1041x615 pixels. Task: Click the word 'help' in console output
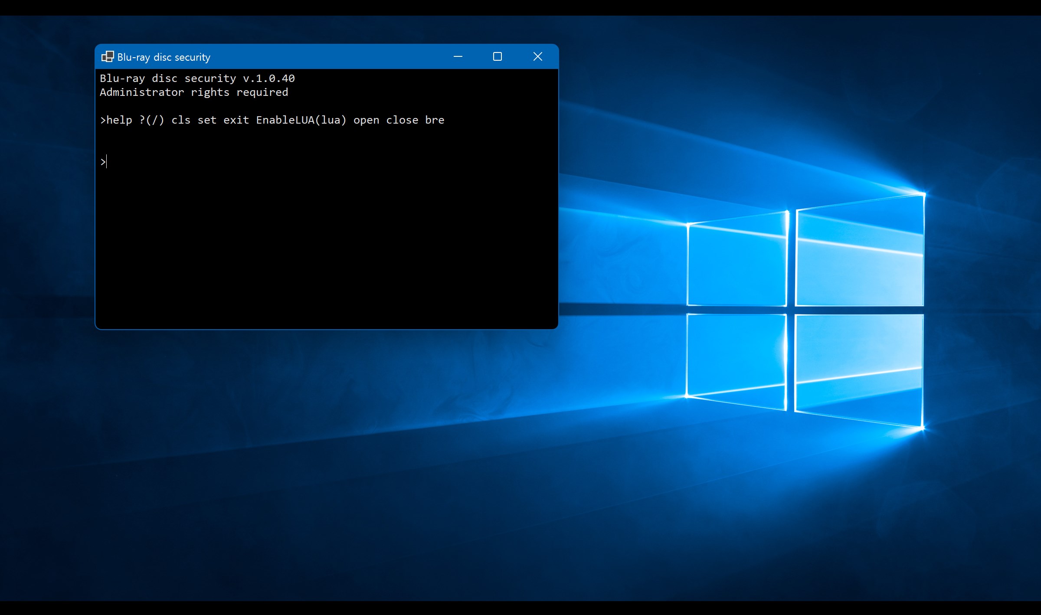tap(119, 120)
